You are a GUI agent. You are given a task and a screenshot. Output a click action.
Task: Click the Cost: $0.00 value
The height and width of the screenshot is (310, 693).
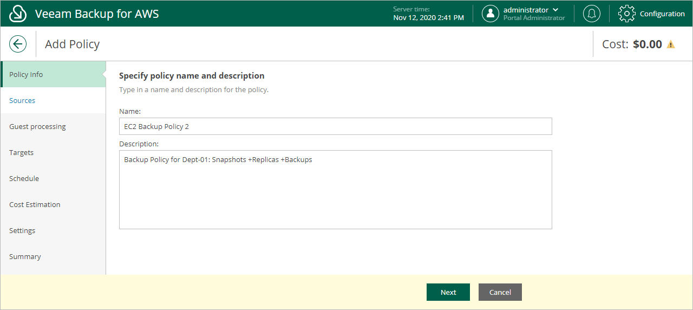(632, 44)
